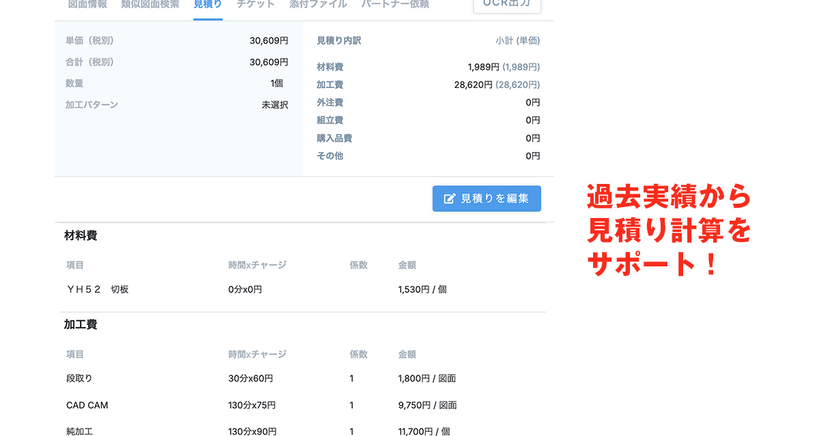The height and width of the screenshot is (436, 819).
Task: Open the パートナー依頼 tab
Action: pos(395,4)
